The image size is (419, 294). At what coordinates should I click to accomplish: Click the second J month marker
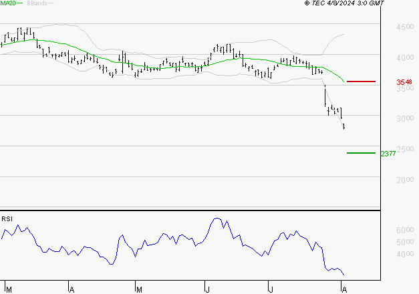pyautogui.click(x=271, y=290)
